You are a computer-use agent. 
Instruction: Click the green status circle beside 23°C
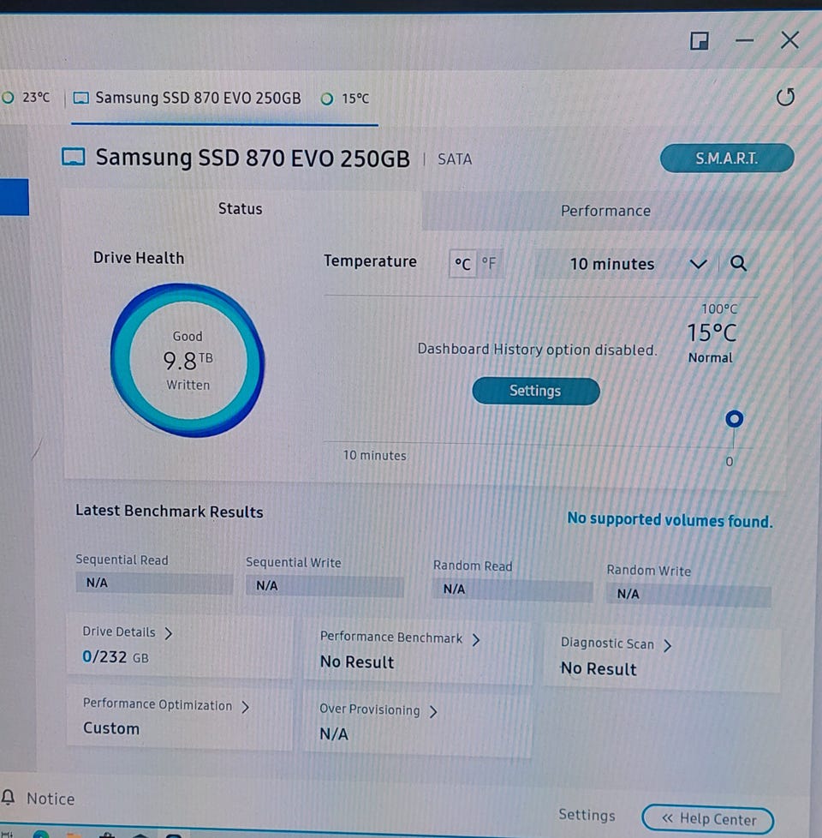tap(8, 98)
